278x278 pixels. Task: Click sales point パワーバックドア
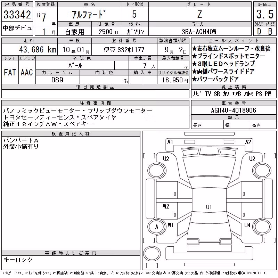tap(215, 79)
